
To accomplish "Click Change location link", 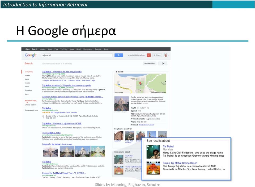I will pos(31,105).
